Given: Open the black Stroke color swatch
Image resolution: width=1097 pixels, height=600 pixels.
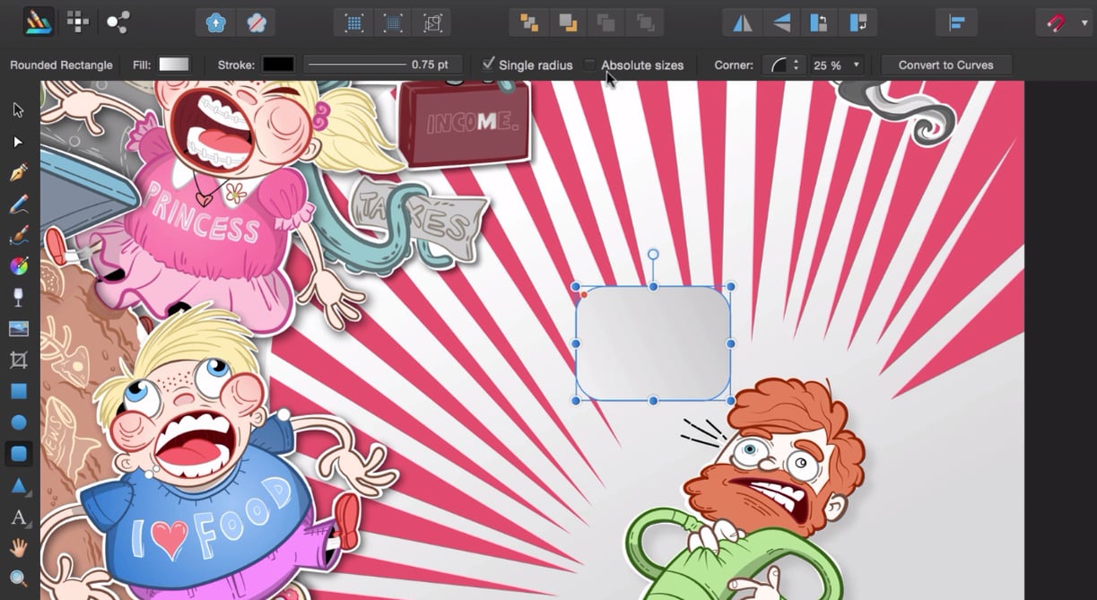Looking at the screenshot, I should coord(278,65).
